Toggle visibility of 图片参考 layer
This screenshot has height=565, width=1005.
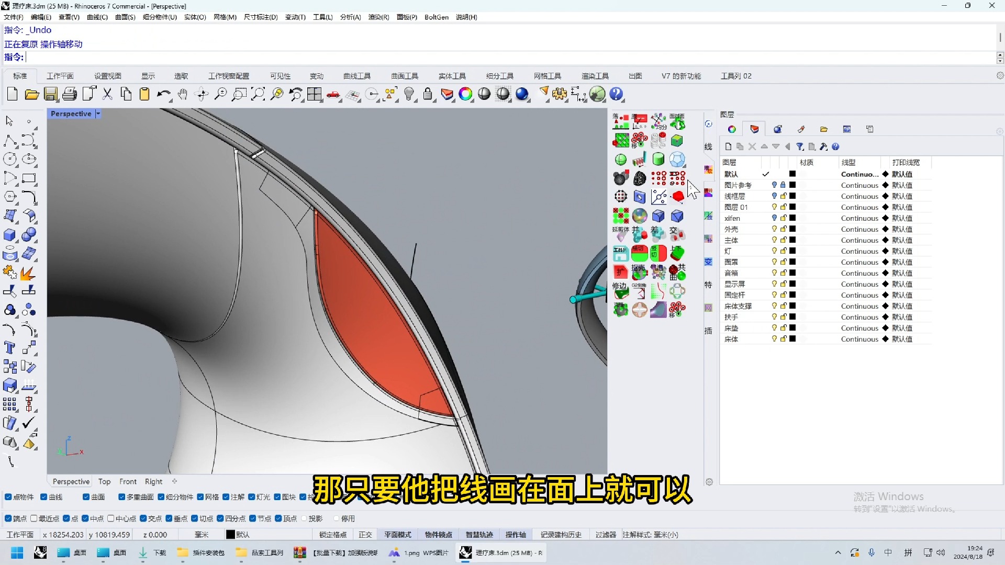point(773,185)
